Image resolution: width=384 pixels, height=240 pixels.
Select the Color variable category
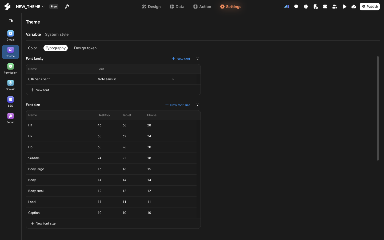pos(33,48)
